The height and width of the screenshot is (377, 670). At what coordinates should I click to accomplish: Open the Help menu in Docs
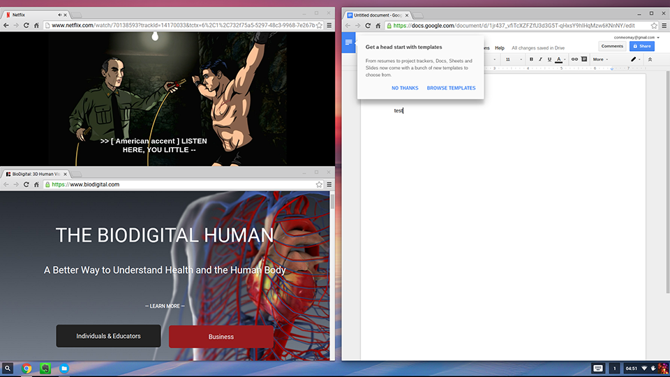(500, 48)
